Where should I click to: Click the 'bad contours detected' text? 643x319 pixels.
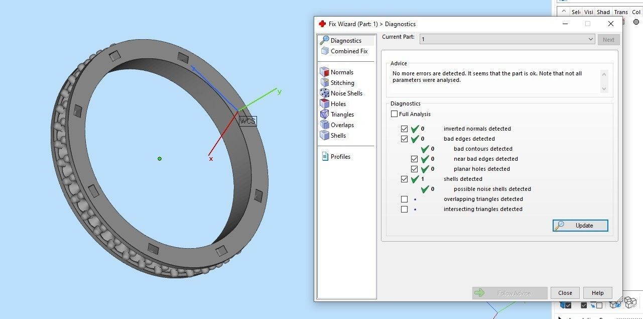[483, 149]
